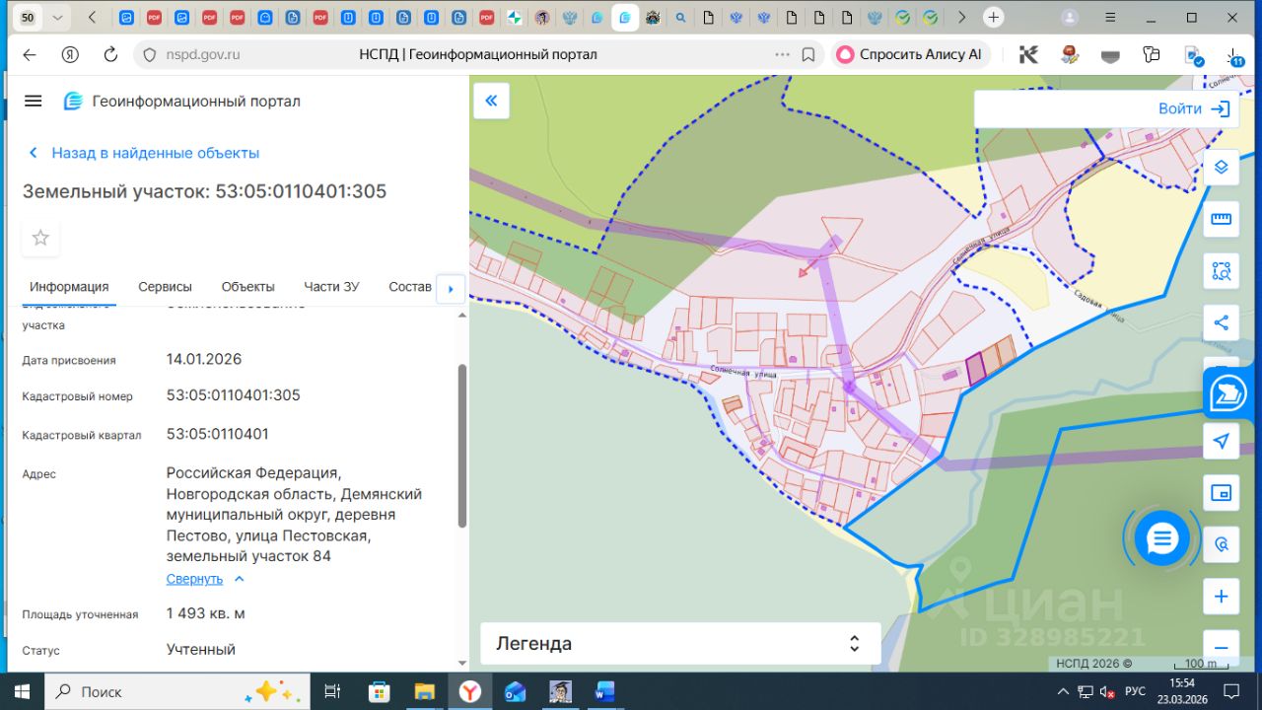Collapse the left info panel

click(491, 101)
